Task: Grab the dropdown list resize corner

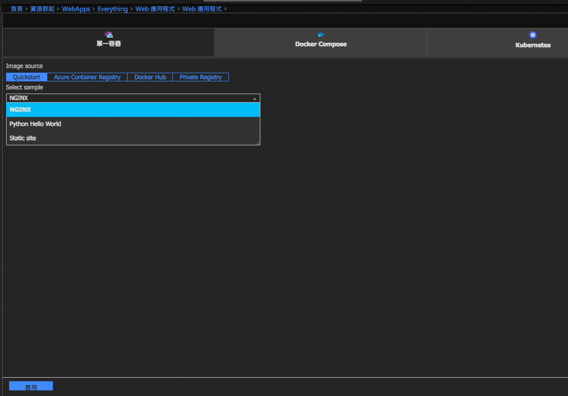Action: (258, 143)
